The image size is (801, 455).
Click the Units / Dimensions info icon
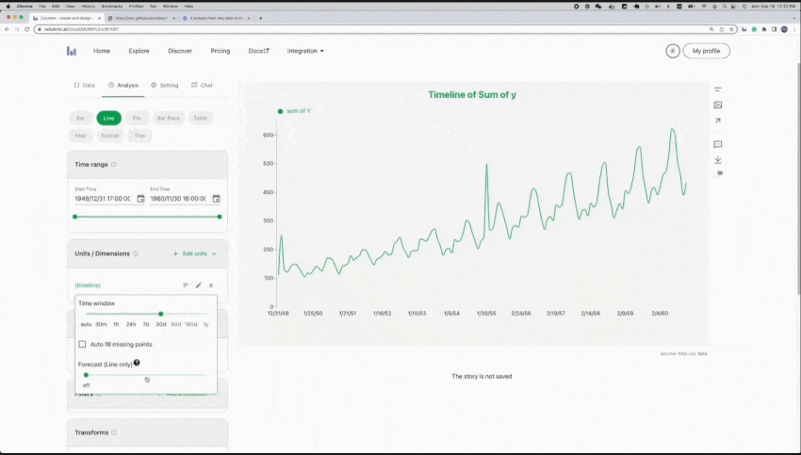136,253
